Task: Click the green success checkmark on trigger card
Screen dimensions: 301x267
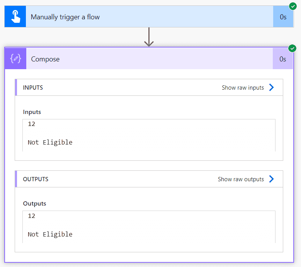Action: 293,6
